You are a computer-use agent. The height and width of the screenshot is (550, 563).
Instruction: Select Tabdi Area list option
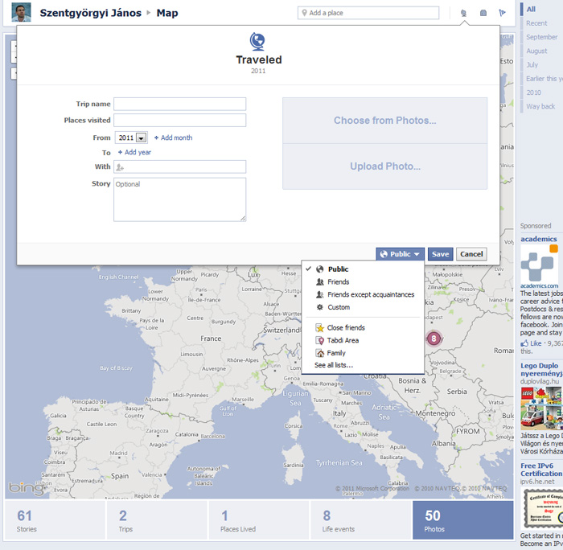[363, 340]
